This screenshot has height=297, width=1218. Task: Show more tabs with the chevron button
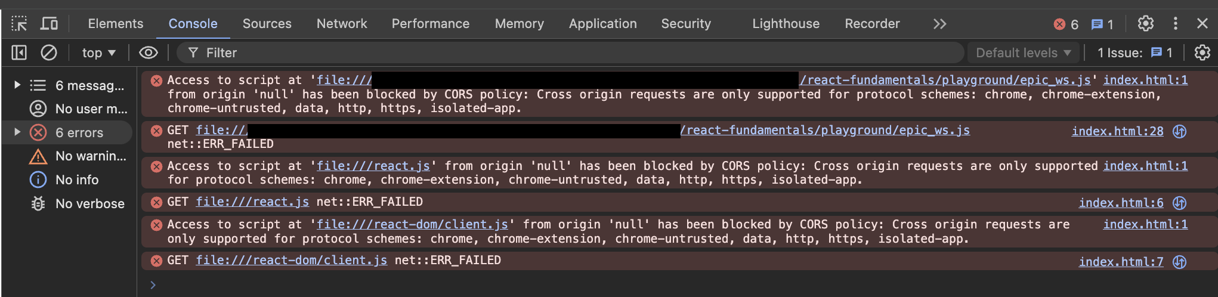tap(939, 24)
